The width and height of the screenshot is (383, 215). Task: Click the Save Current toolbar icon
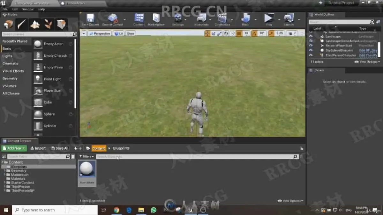click(x=90, y=20)
